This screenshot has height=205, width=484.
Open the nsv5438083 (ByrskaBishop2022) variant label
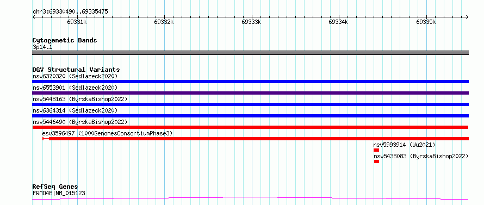tap(421, 156)
